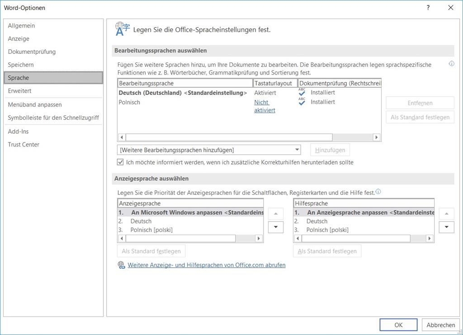Click Als Standard festlegen under Anzeigesprache
The width and height of the screenshot is (463, 335).
pyautogui.click(x=151, y=251)
